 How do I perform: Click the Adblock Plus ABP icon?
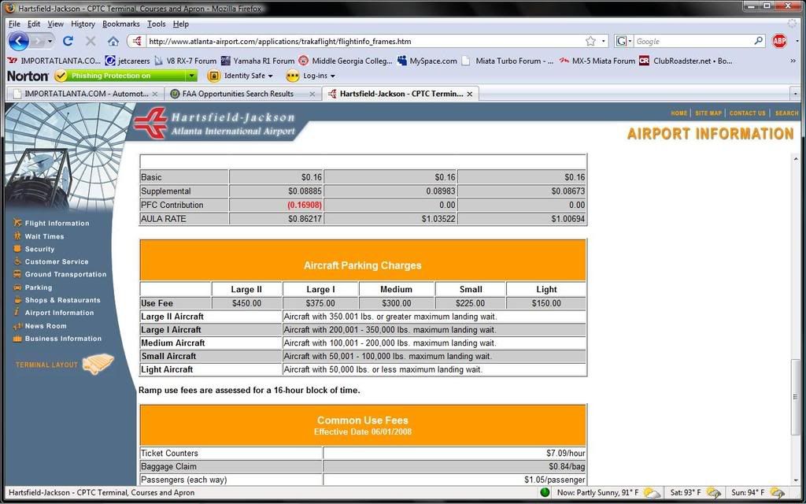[779, 41]
